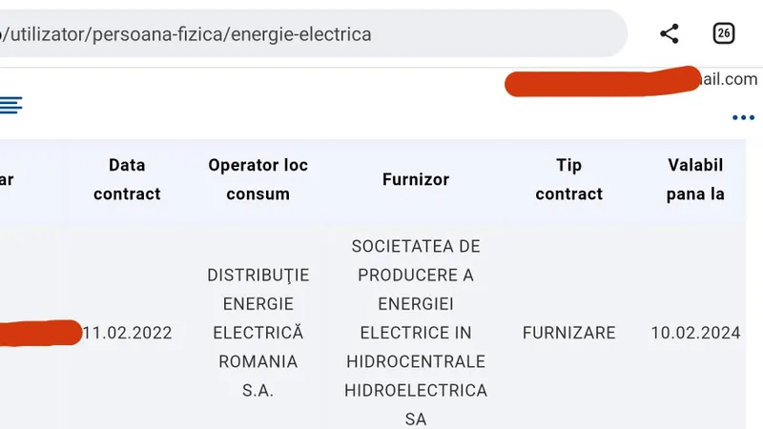Screen dimensions: 763x429
Task: Tap the browser share icon
Action: (670, 33)
